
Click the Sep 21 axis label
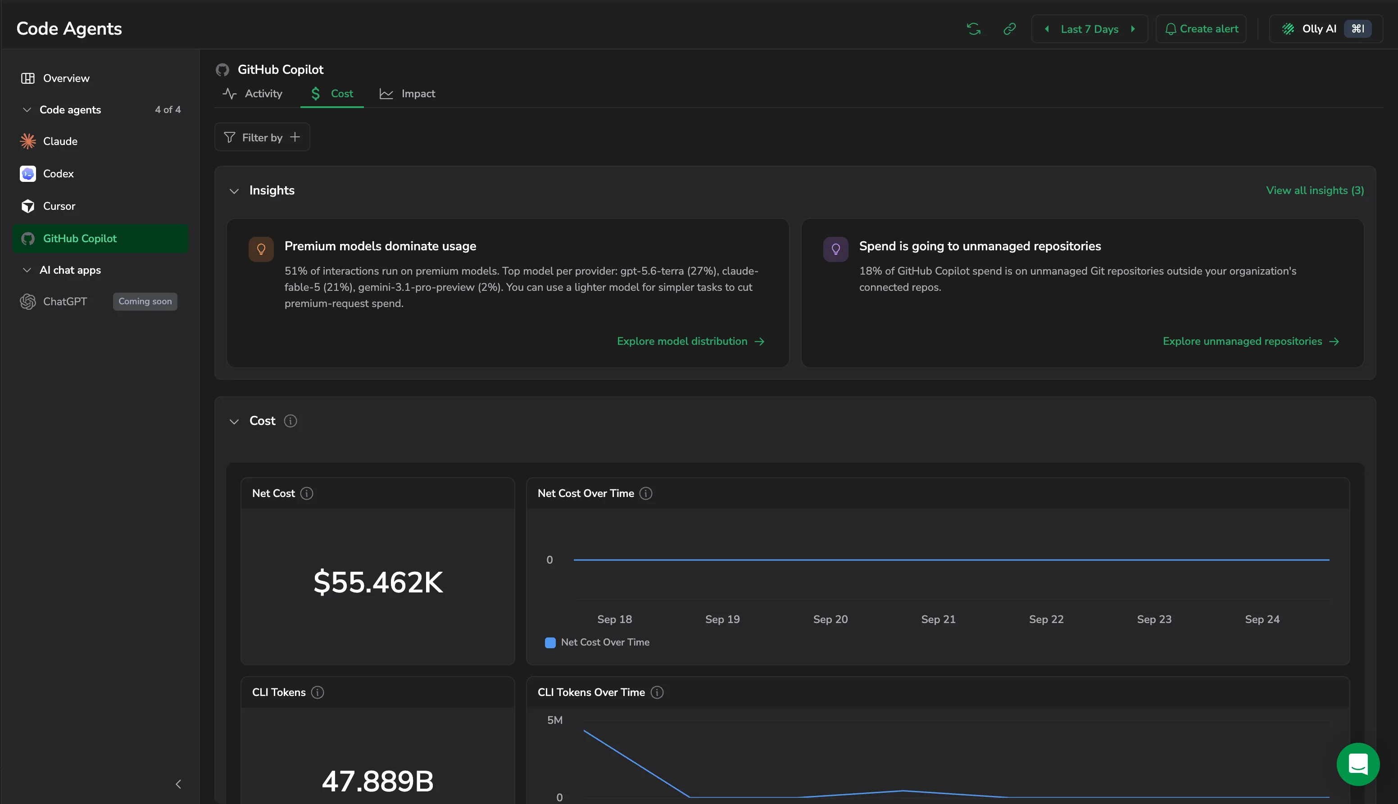(x=938, y=619)
